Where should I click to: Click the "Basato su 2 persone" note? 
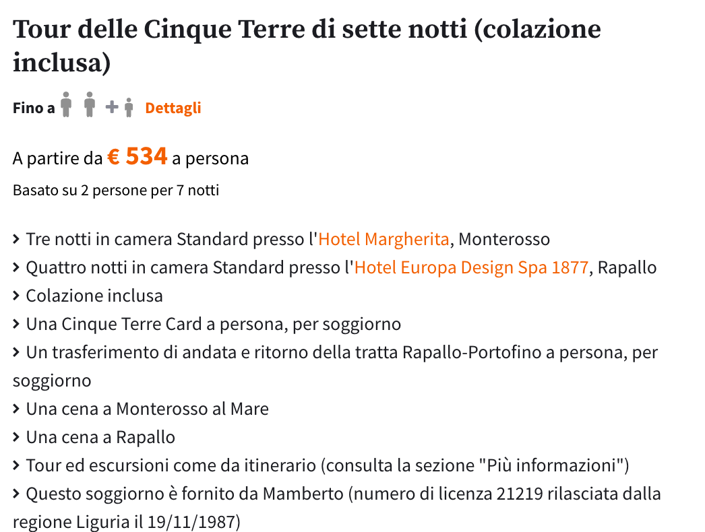116,191
